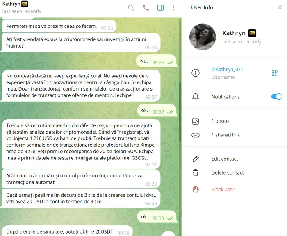287x236 pixels.
Task: Click the Kathryn chat header name
Action: [x=11, y=4]
